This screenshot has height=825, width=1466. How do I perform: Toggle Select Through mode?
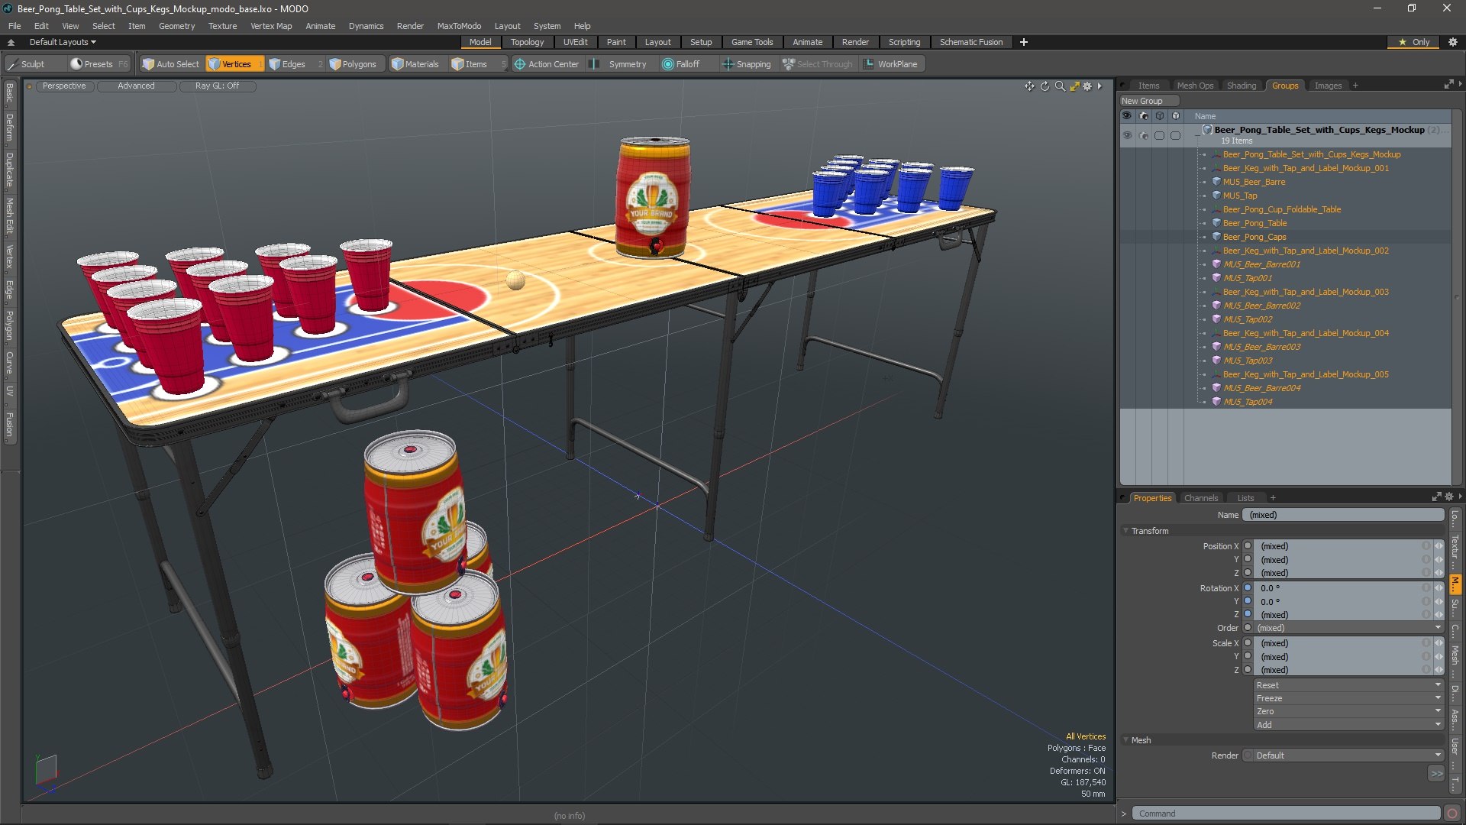817,64
